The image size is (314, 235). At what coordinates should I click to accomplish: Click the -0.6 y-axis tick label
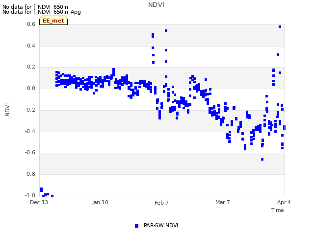pos(30,152)
